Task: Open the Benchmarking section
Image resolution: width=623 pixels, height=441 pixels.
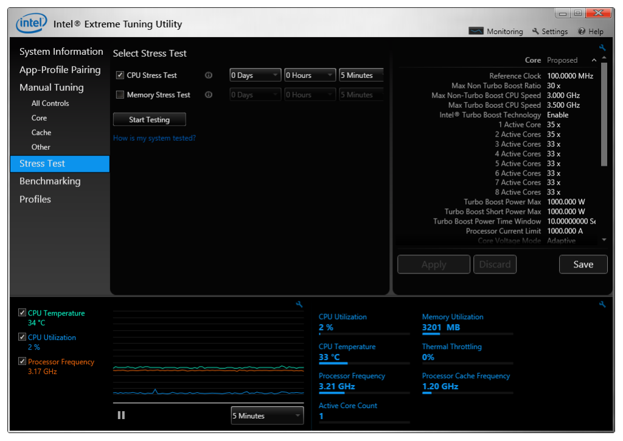Action: tap(50, 182)
